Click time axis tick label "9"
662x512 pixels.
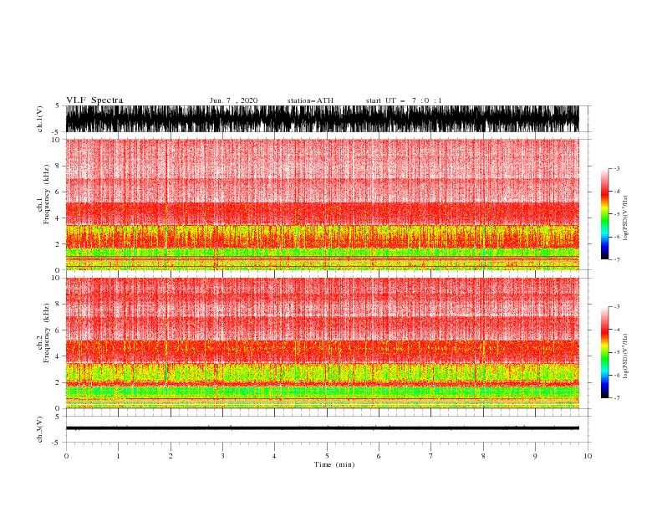(x=535, y=456)
